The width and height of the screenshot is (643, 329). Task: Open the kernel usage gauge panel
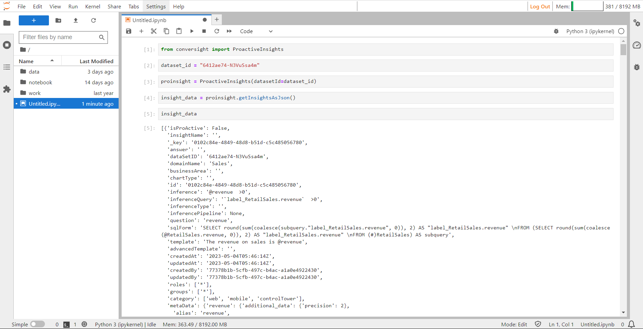(x=637, y=45)
